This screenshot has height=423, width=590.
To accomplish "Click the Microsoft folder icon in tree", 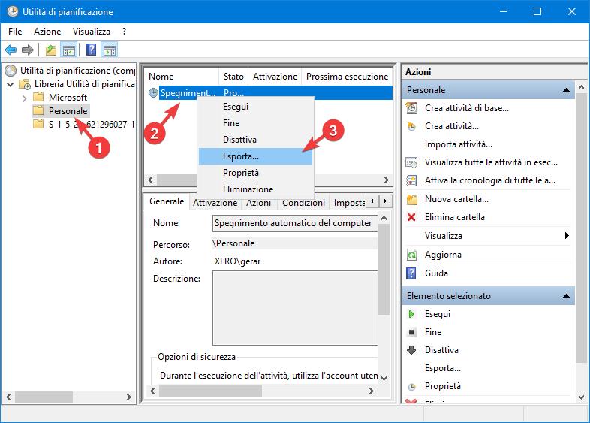I will (38, 97).
